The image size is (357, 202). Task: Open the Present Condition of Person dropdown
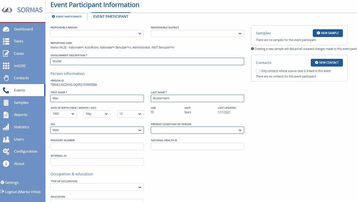[x=197, y=130]
